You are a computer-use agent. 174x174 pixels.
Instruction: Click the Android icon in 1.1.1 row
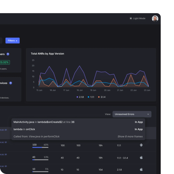141,145
